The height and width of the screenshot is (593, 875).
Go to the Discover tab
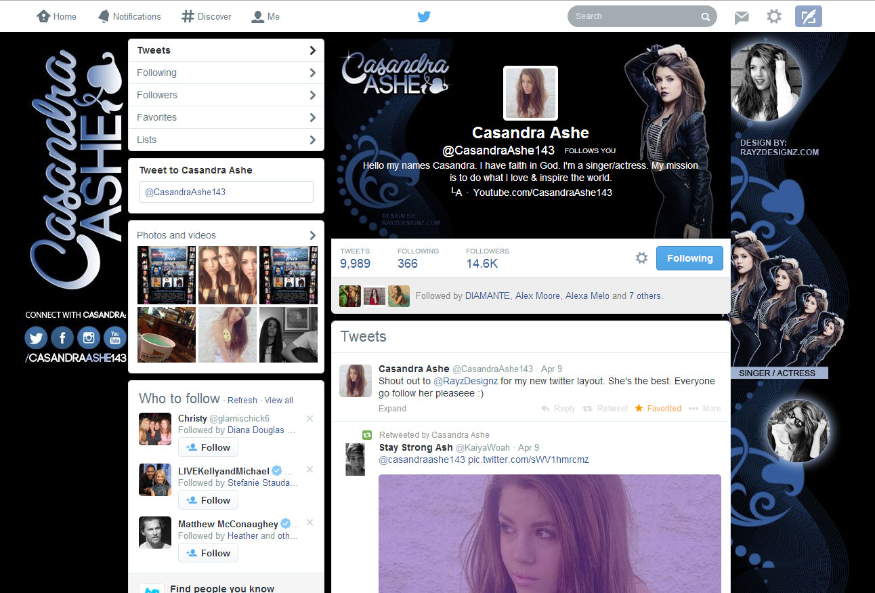tap(207, 16)
